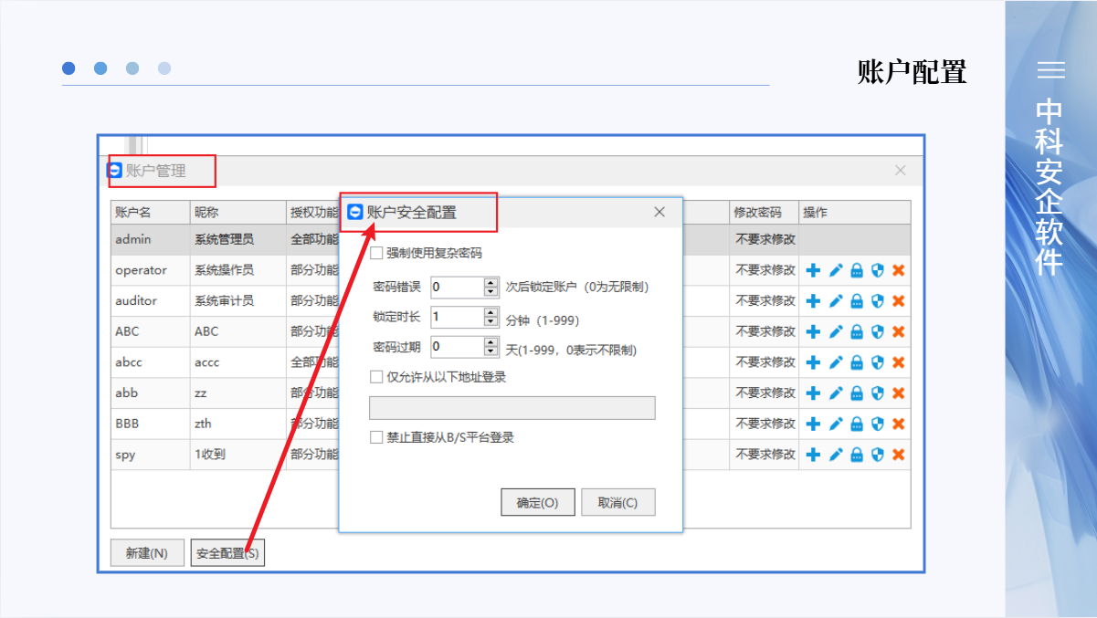Increase the 密码错误 count with up arrow
This screenshot has height=618, width=1097.
(x=490, y=282)
